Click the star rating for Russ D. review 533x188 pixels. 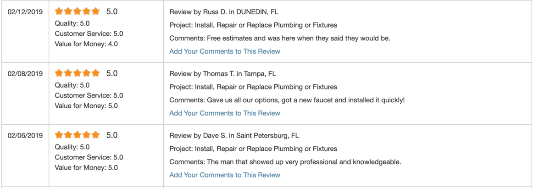coord(77,11)
